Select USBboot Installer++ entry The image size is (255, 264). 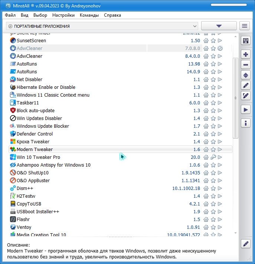tap(120, 212)
